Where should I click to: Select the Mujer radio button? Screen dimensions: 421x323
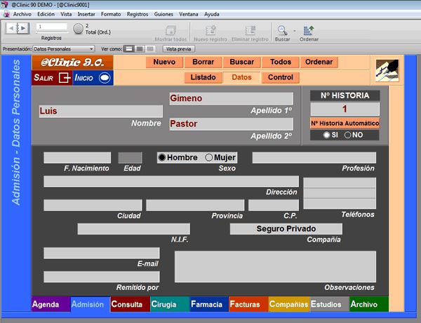[208, 157]
